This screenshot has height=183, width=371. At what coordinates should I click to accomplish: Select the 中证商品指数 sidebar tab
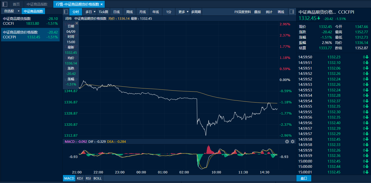coord(33,11)
